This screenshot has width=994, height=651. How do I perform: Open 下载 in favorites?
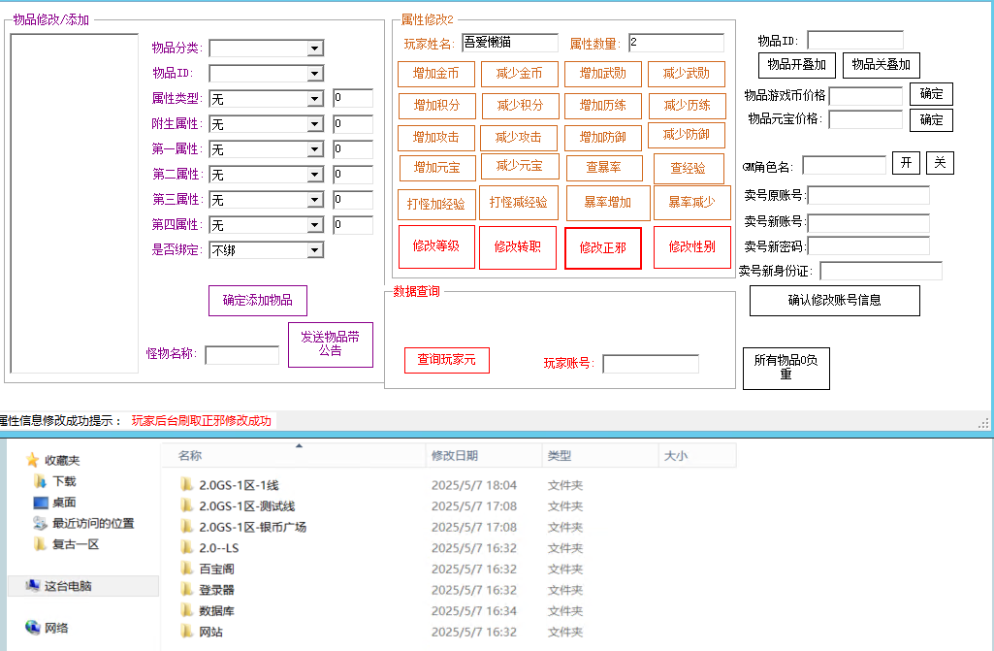64,481
